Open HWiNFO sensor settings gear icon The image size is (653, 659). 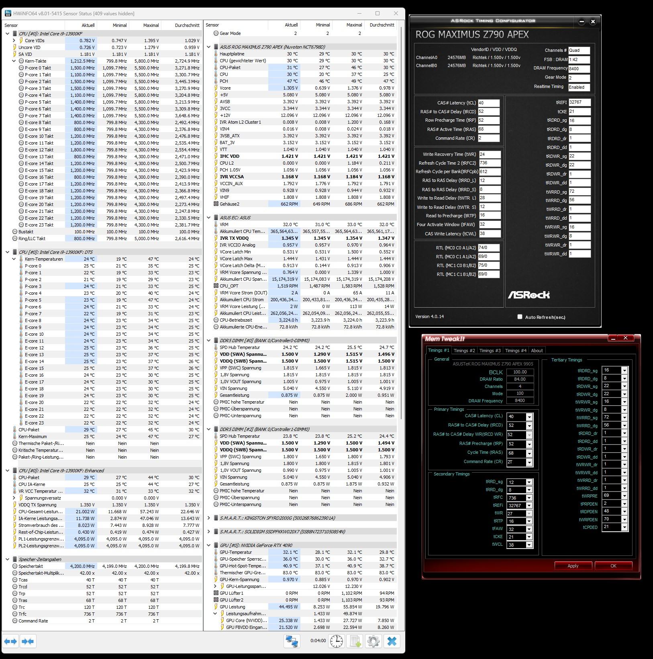[373, 641]
